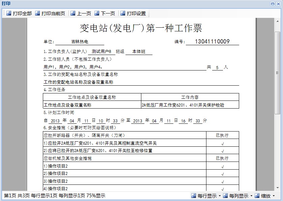This screenshot has width=283, height=201.
Task: Click the 缩放 zoom icon
Action: point(257,196)
